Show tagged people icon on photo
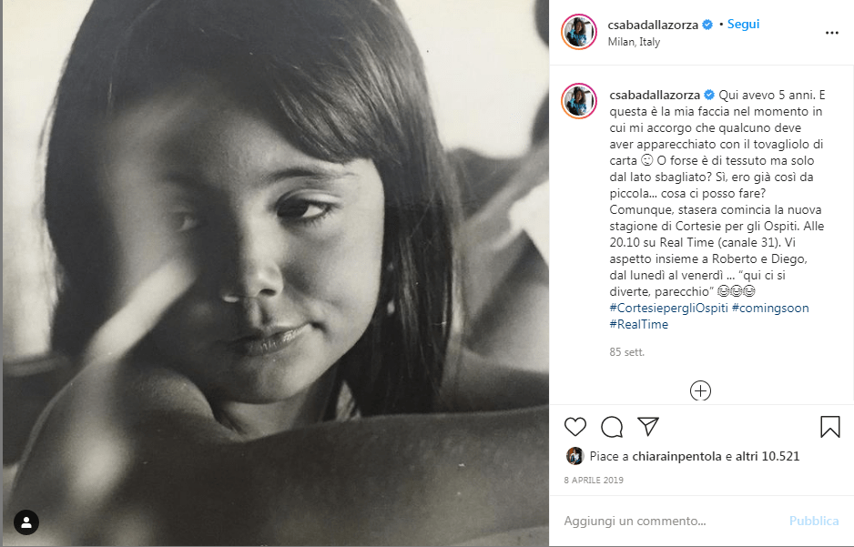 26,522
